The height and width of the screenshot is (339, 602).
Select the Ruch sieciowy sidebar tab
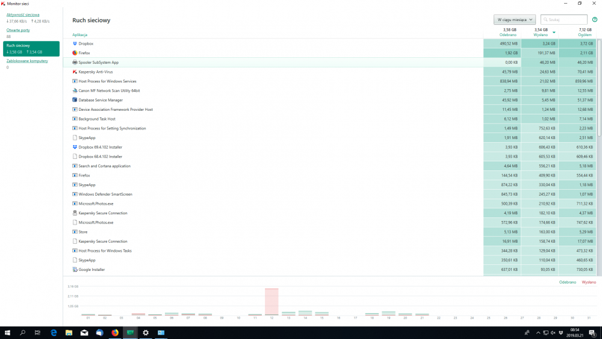point(31,48)
